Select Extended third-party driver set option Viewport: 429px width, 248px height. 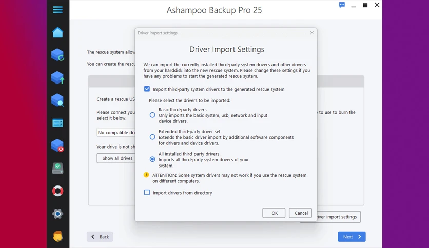[x=152, y=137]
